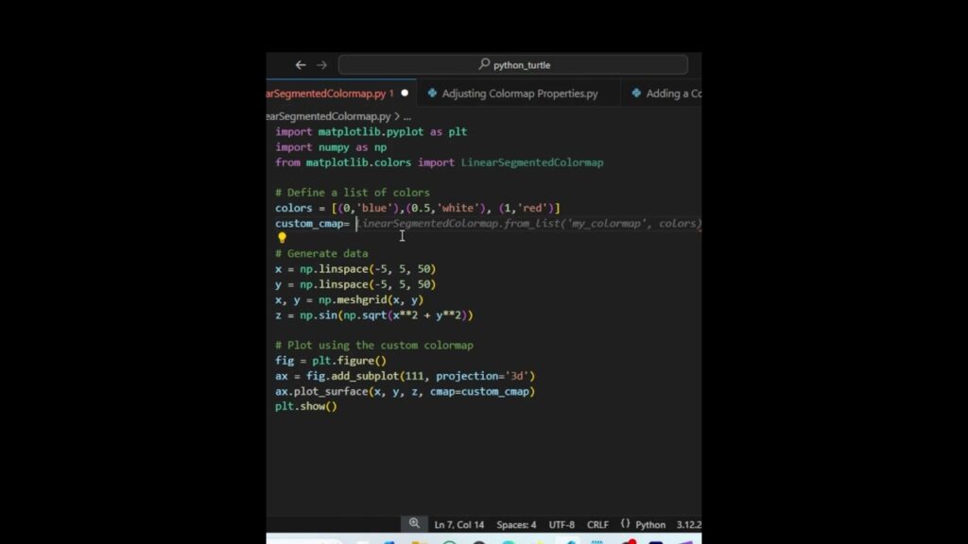
Task: Click 'cmap=custom_cmap' in the plot_surface call
Action: [x=479, y=392]
